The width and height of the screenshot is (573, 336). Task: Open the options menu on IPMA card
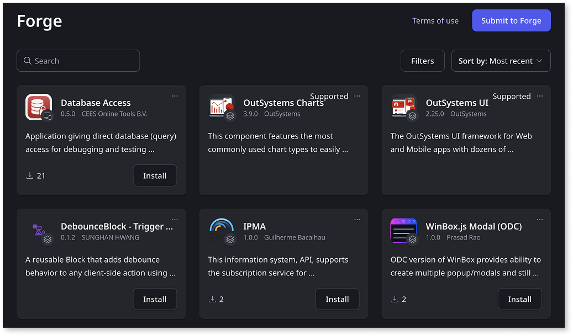click(x=358, y=219)
